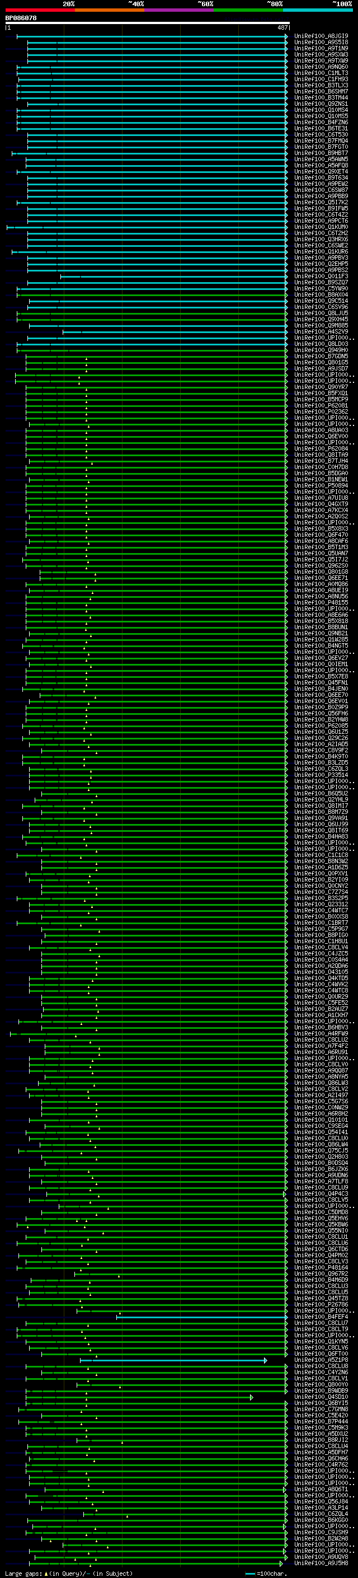Select hit UniRef100_Q9NB21
358x1578 pixels.
coord(321,634)
